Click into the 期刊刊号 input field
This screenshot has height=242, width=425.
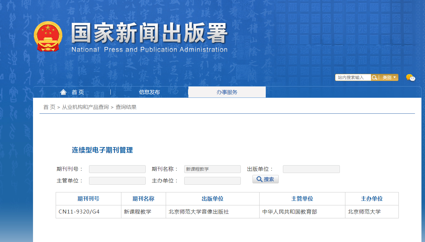[x=117, y=169]
